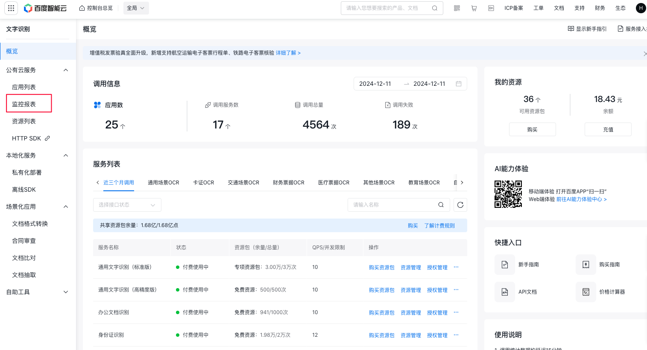Focus the top product search field
647x350 pixels.
392,8
